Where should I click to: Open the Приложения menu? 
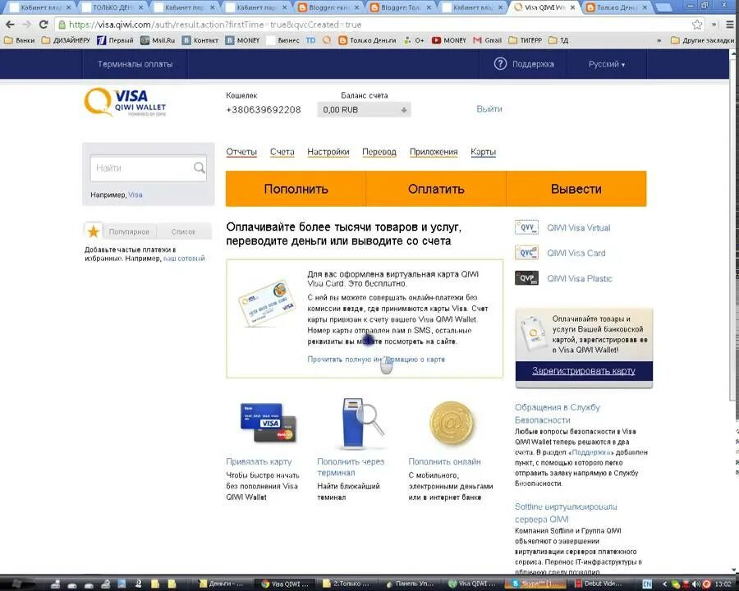[434, 152]
